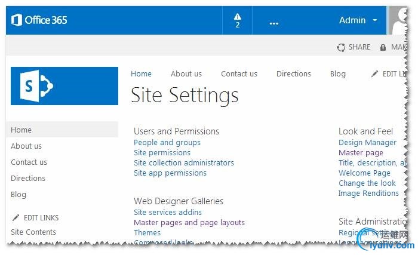
Task: Open the People and groups link
Action: (x=167, y=143)
